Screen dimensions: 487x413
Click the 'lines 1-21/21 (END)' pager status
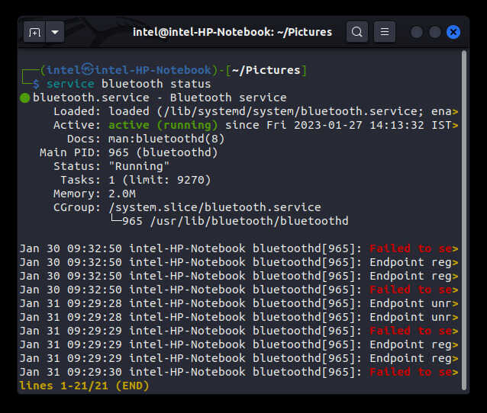(x=84, y=386)
